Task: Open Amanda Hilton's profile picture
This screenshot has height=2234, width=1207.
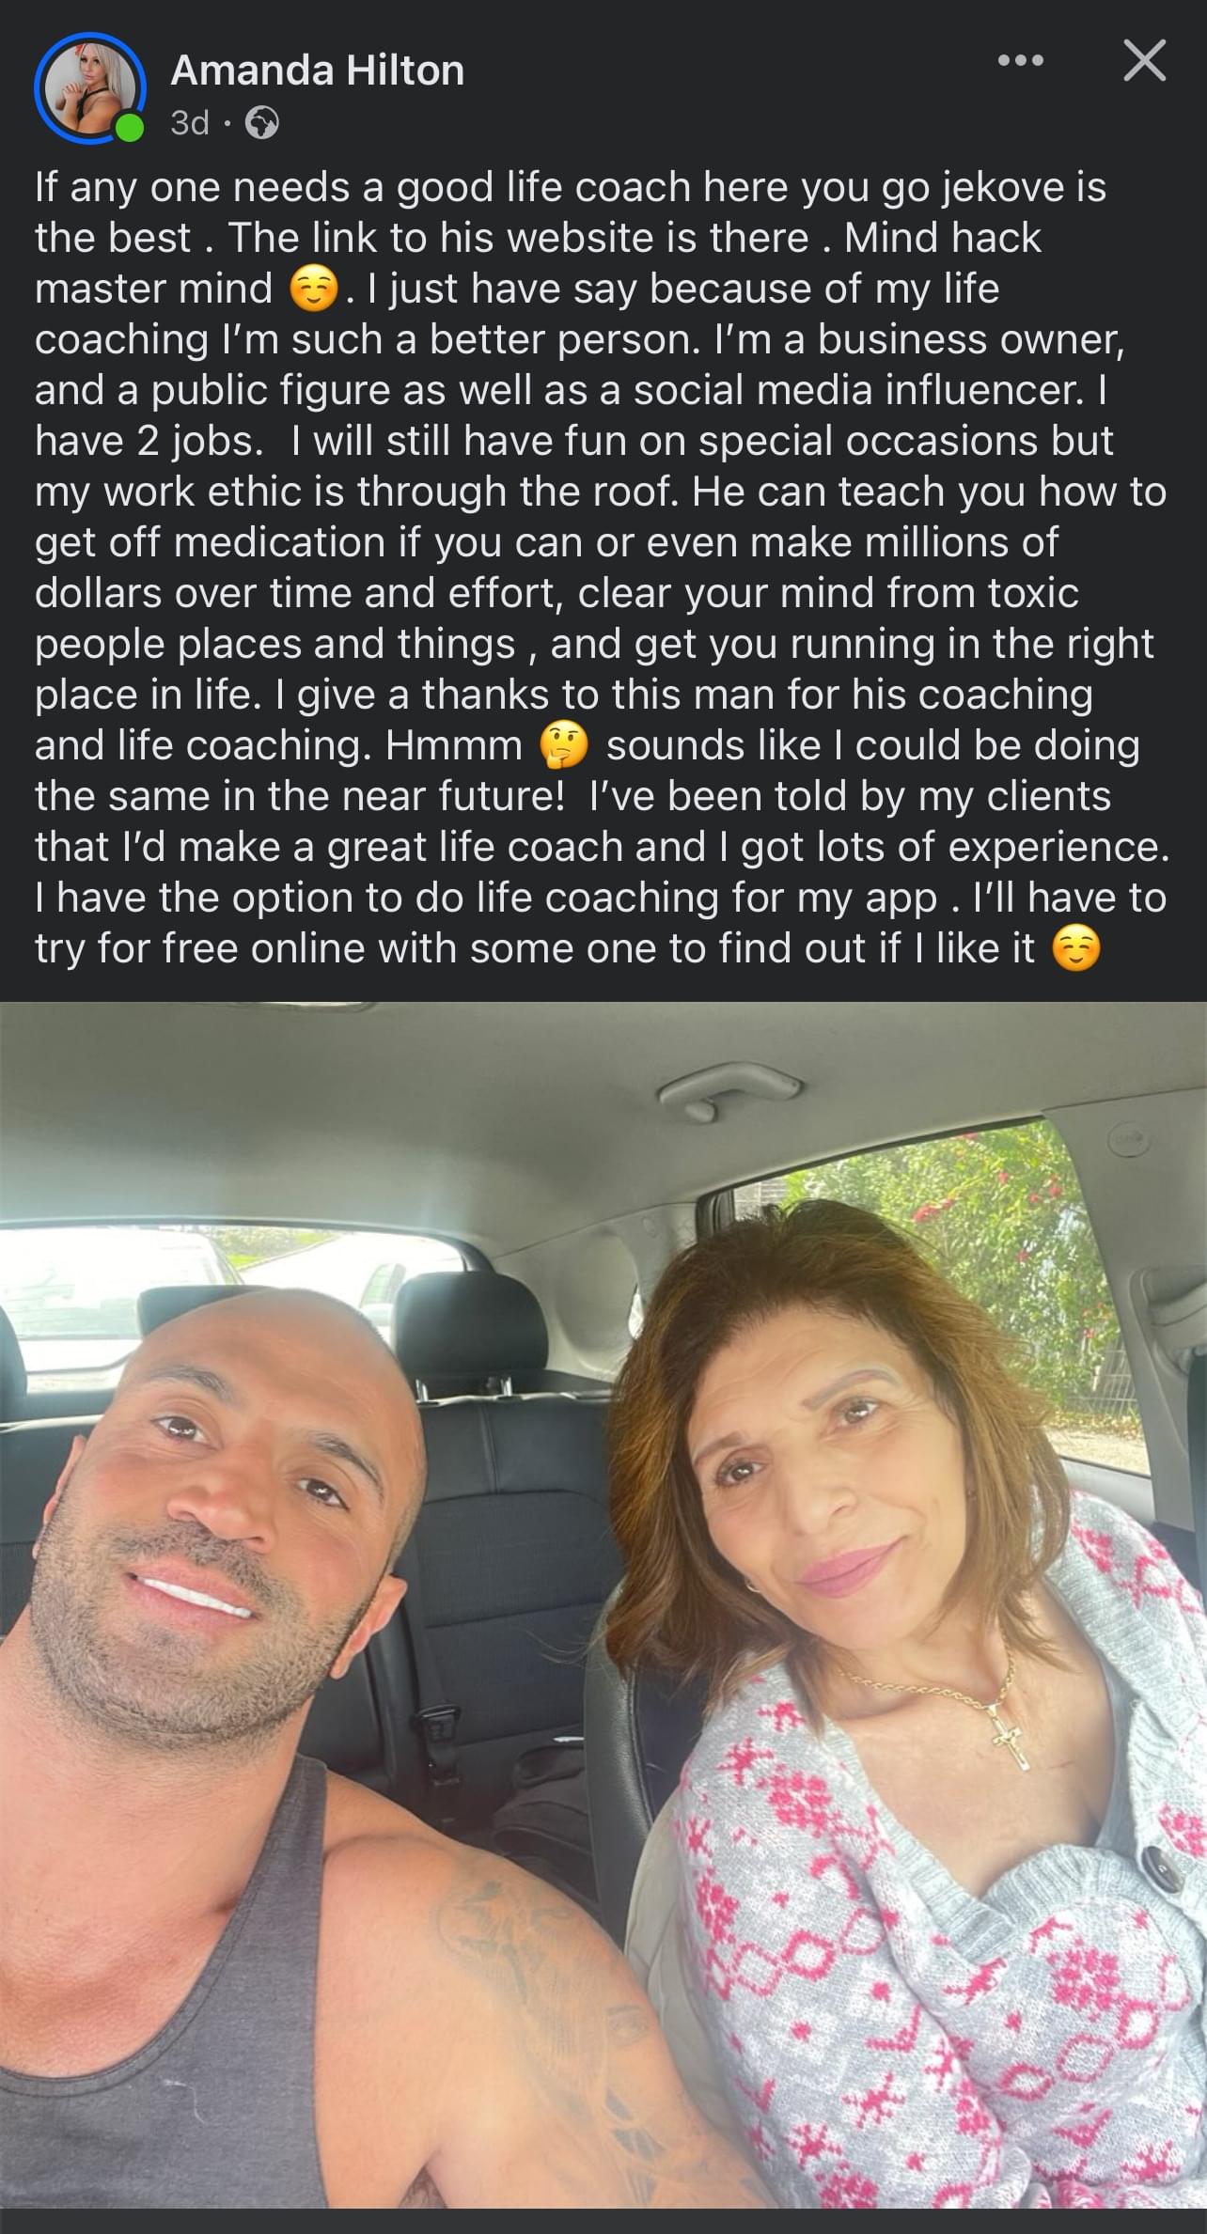Action: click(90, 88)
